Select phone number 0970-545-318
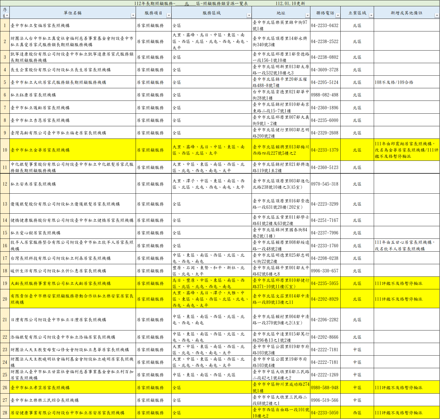This screenshot has width=440, height=419. 325,184
